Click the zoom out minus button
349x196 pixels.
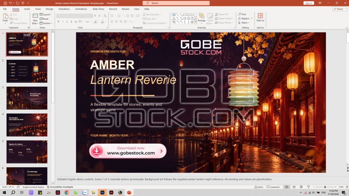coord(314,187)
